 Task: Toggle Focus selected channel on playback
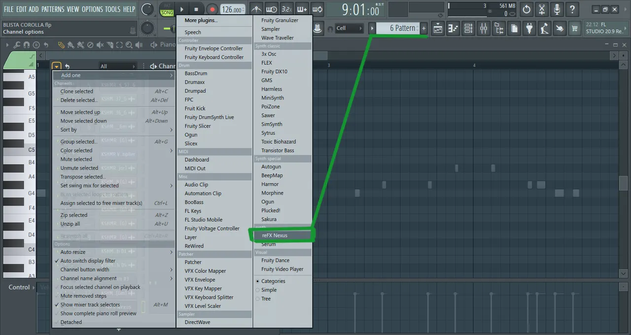tap(100, 287)
